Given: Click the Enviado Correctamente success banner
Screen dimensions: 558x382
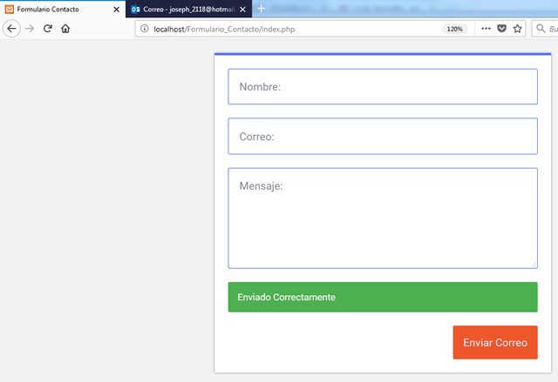Looking at the screenshot, I should (x=383, y=297).
